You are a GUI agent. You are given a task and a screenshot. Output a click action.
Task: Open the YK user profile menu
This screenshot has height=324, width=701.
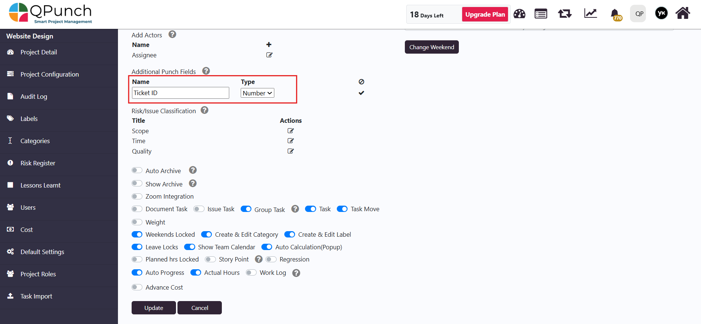(661, 14)
